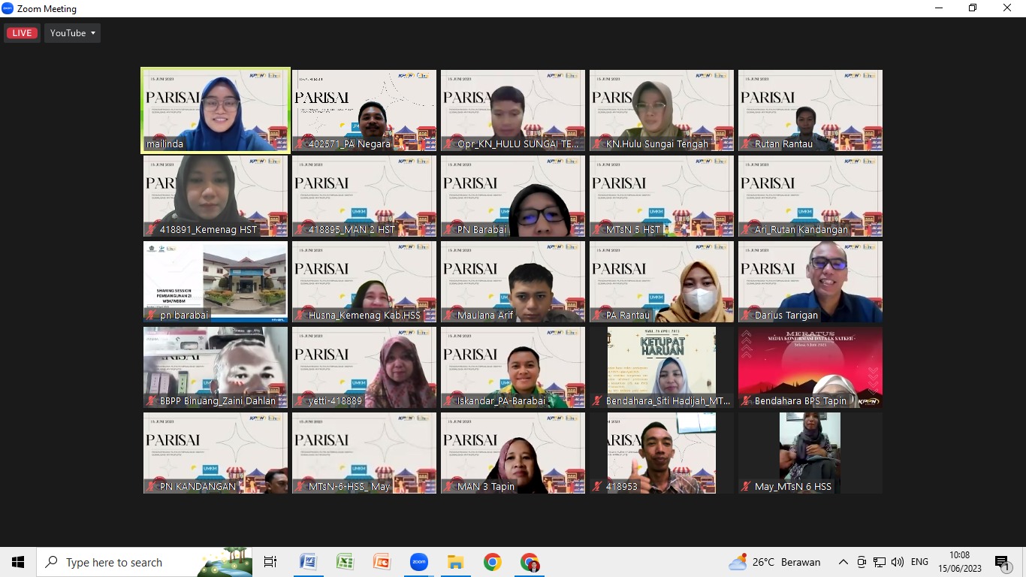Select the KN.Hulu Sungai Tengah video tile

(662, 110)
